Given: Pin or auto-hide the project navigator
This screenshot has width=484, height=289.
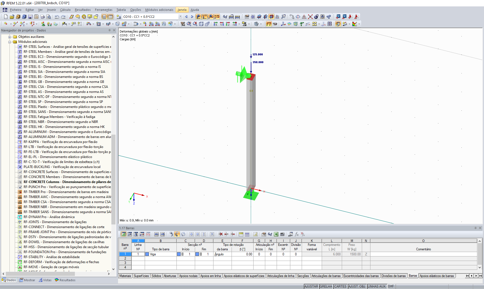Looking at the screenshot, I should click(x=109, y=30).
